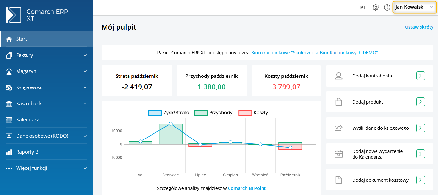Select the Faktury menu label

click(25, 55)
